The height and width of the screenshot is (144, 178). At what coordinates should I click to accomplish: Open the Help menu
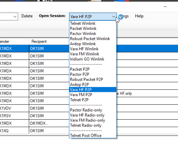139,16
